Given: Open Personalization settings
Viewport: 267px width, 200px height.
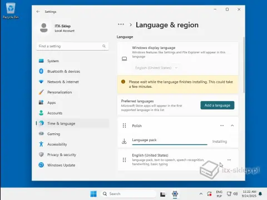Looking at the screenshot, I should 72,92.
